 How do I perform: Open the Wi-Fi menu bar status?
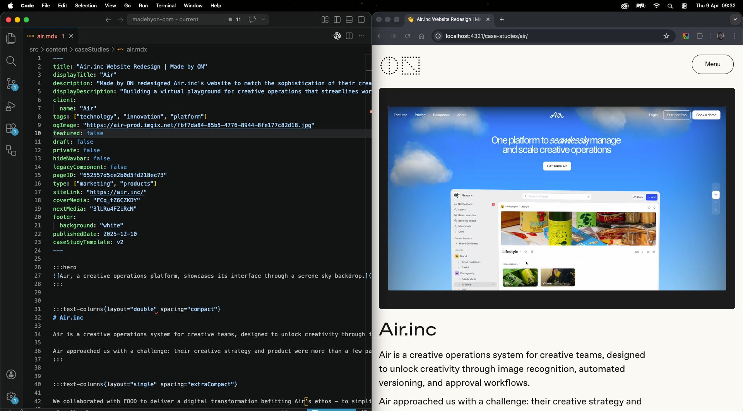656,6
